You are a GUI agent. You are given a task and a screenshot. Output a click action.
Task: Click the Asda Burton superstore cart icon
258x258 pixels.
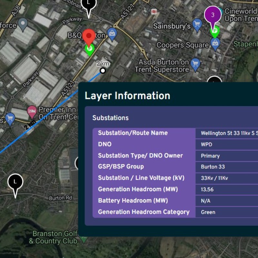195,64
